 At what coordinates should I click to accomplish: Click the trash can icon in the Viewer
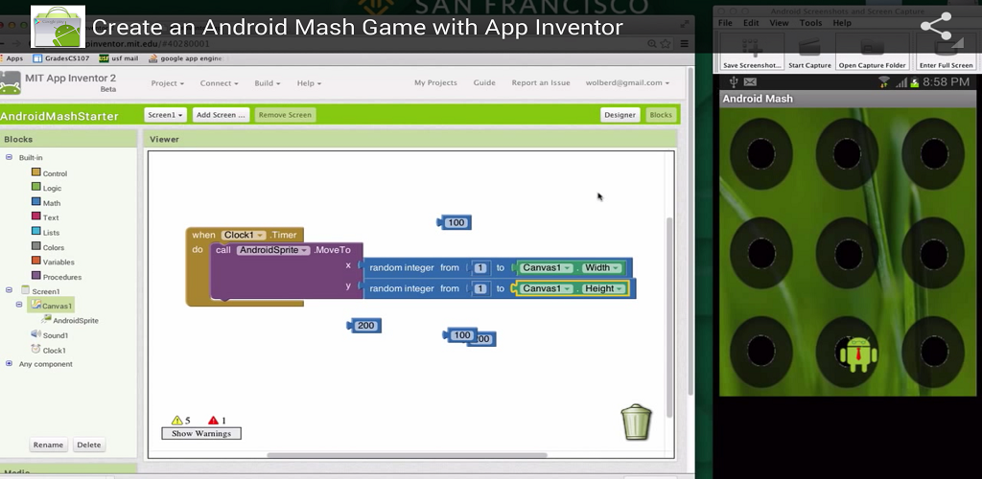click(x=637, y=422)
